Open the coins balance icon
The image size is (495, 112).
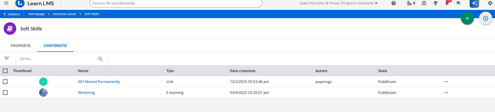(411, 3)
